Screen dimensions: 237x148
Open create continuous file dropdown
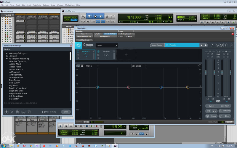click(x=84, y=36)
